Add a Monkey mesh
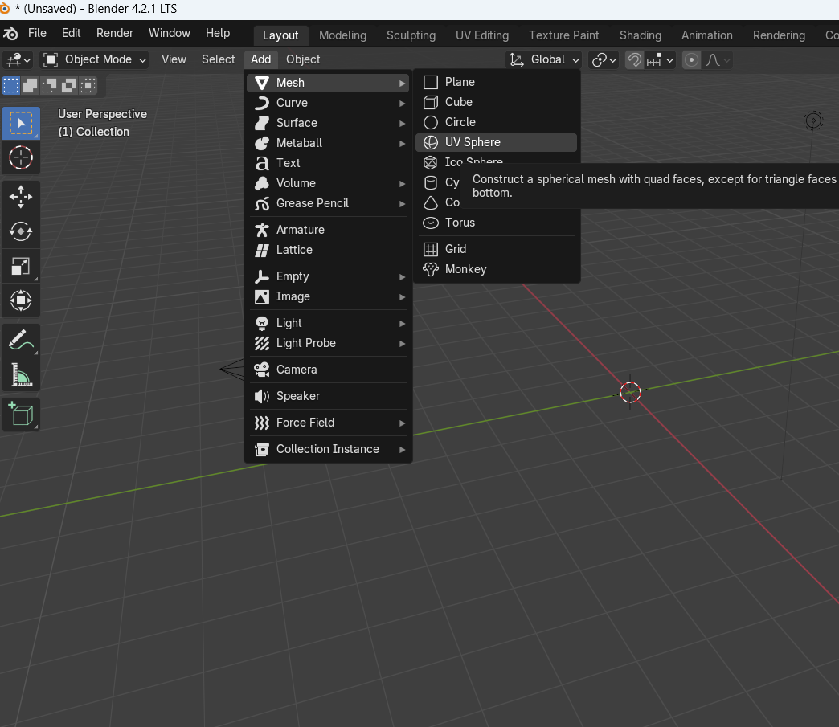Viewport: 839px width, 727px height. pyautogui.click(x=496, y=269)
